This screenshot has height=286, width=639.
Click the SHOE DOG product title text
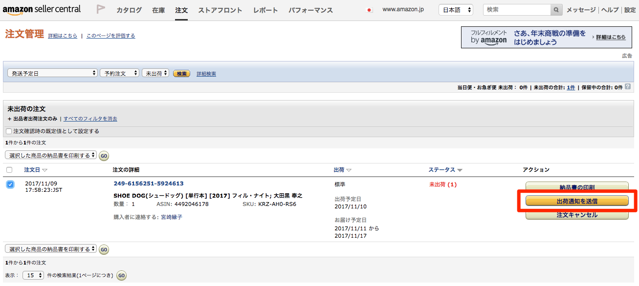click(208, 196)
